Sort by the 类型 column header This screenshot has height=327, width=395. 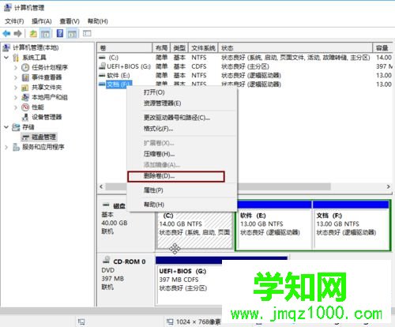pyautogui.click(x=179, y=48)
